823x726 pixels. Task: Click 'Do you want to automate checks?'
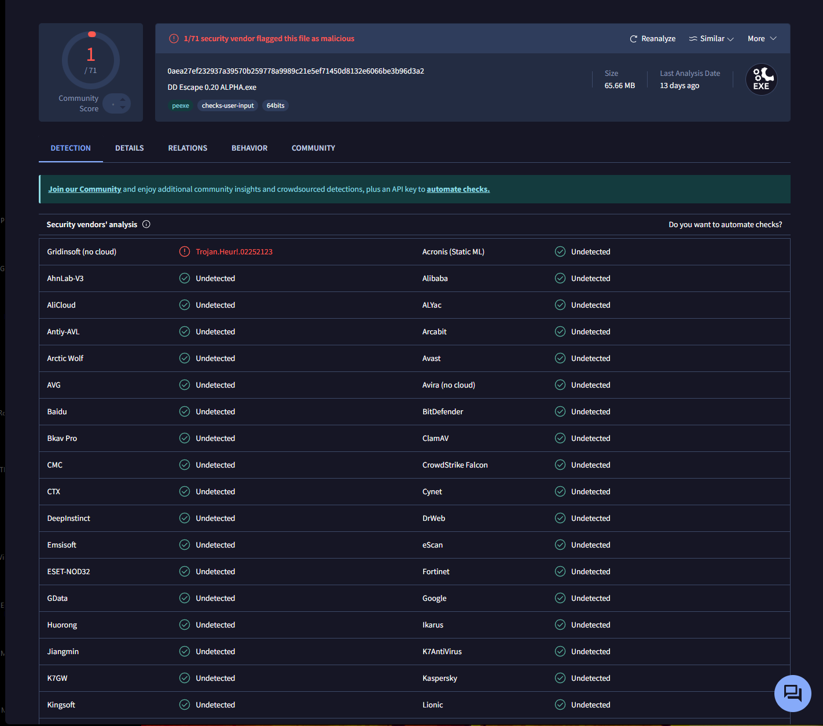point(725,225)
